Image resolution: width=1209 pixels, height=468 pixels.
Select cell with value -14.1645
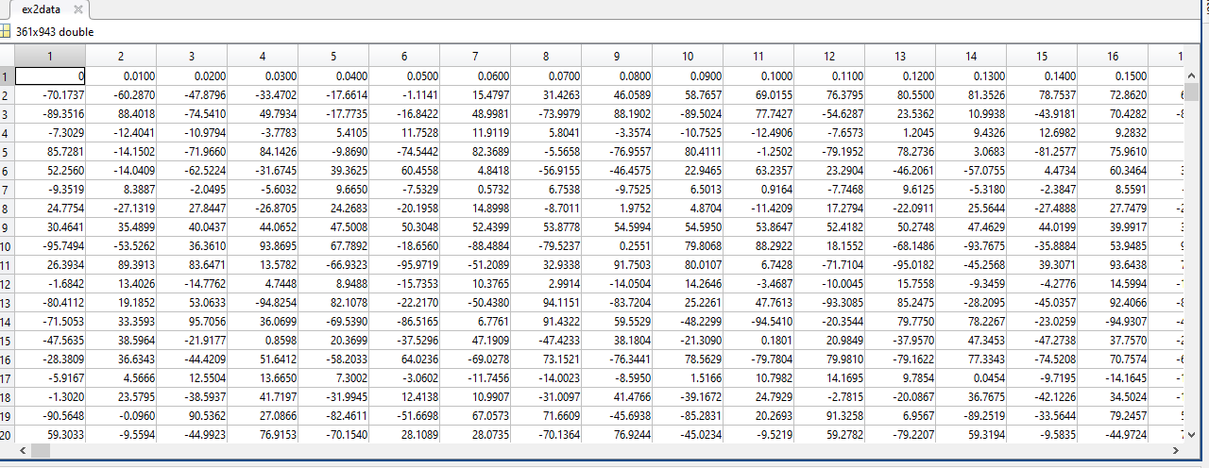[x=1113, y=378]
